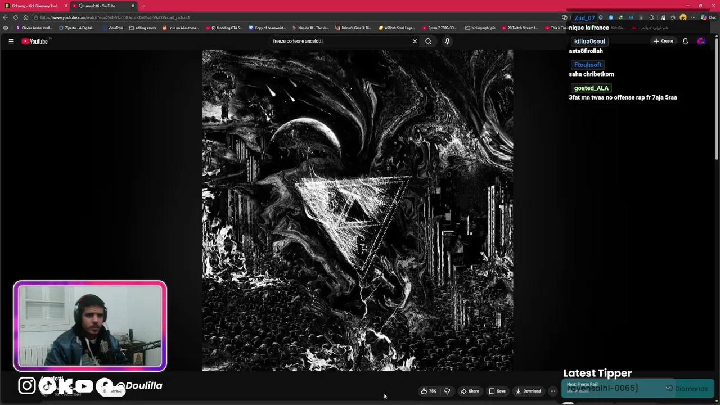This screenshot has width=720, height=405.
Task: Click chat username killua0soul
Action: pos(589,41)
